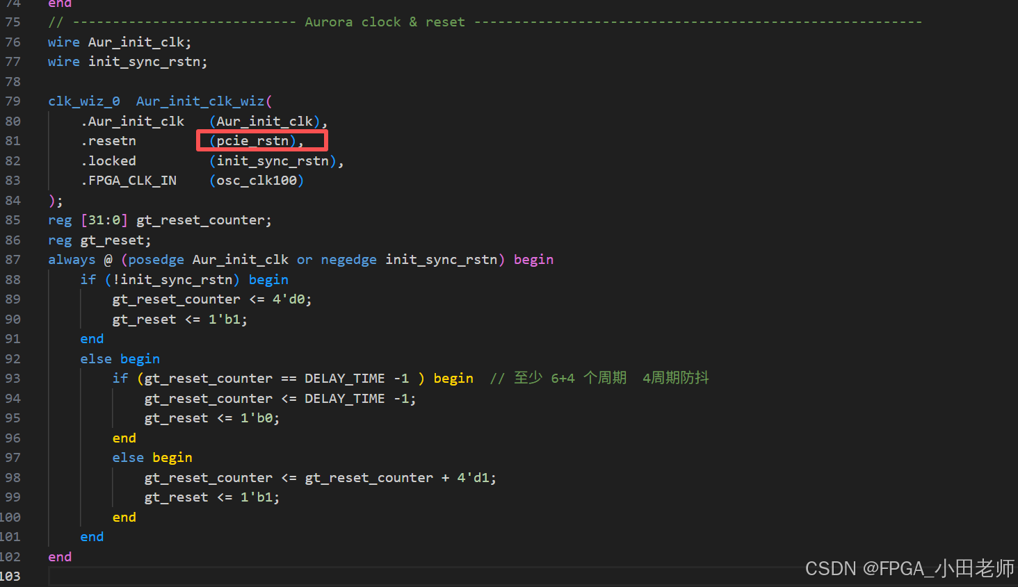Click the always keyword on line 87
1018x587 pixels.
coord(72,259)
